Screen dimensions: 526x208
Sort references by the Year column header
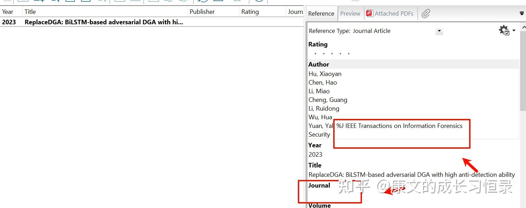(8, 11)
